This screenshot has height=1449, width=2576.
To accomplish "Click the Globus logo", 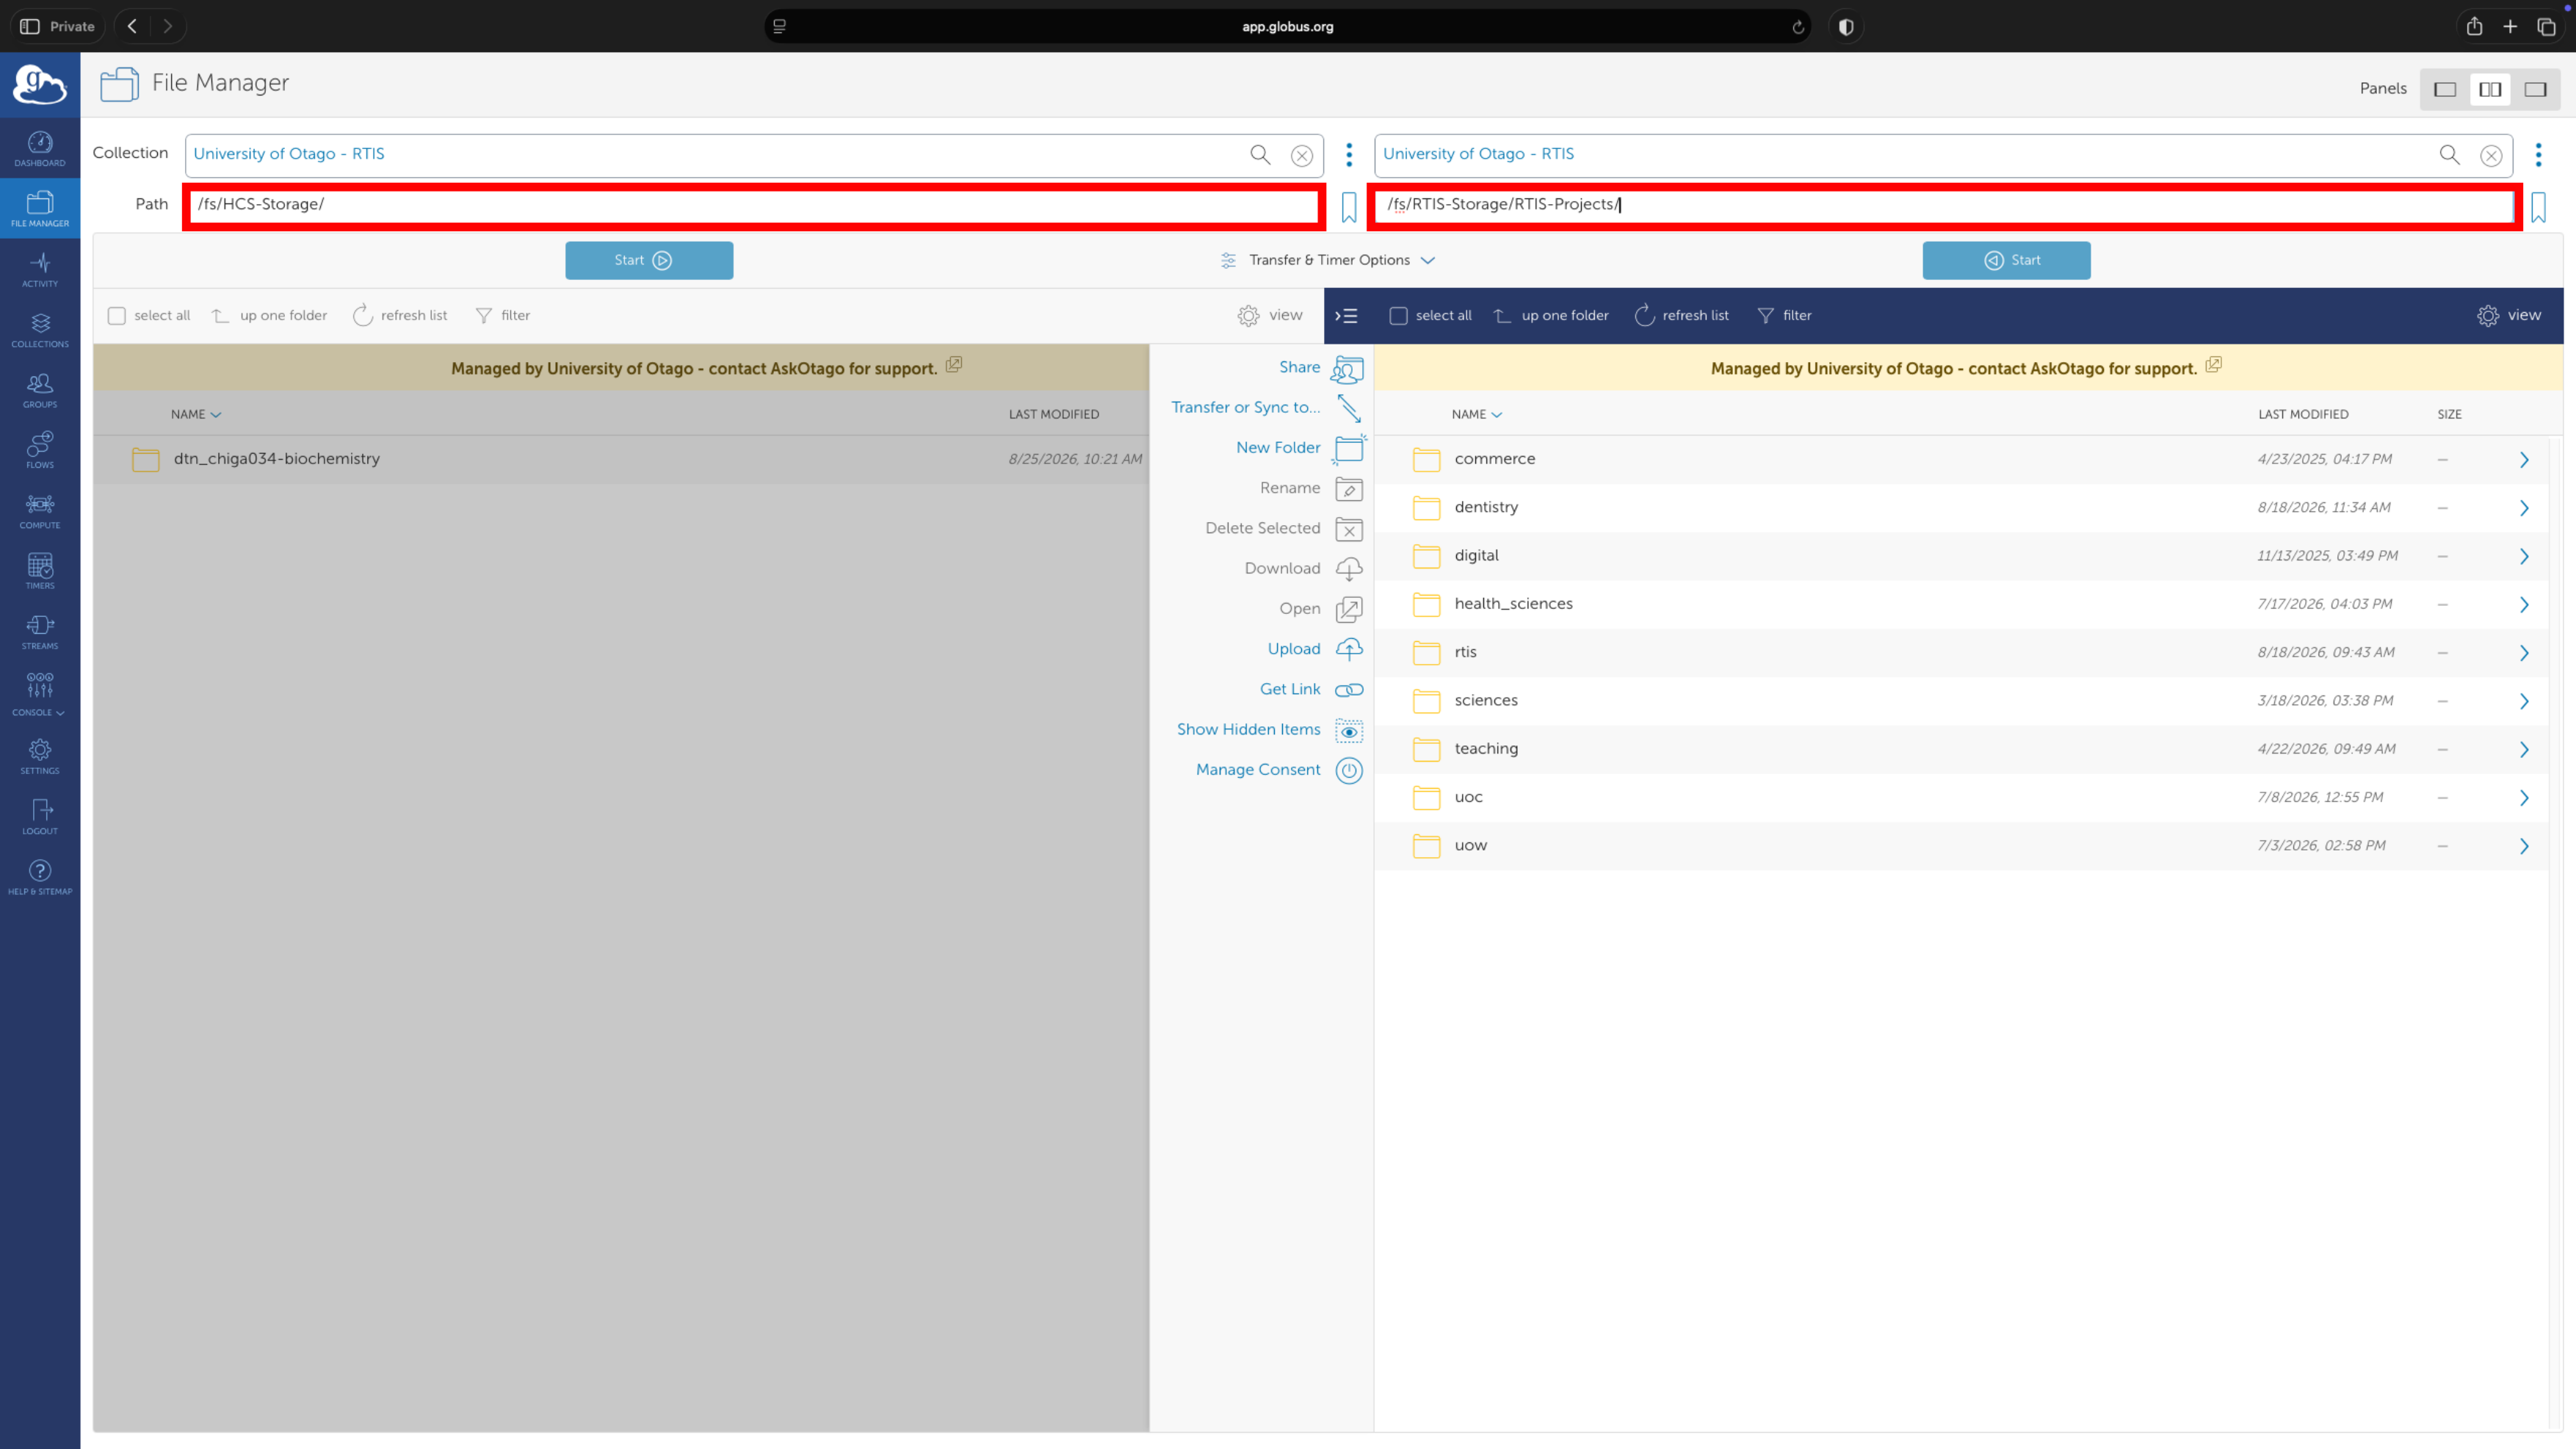I will coord(40,85).
